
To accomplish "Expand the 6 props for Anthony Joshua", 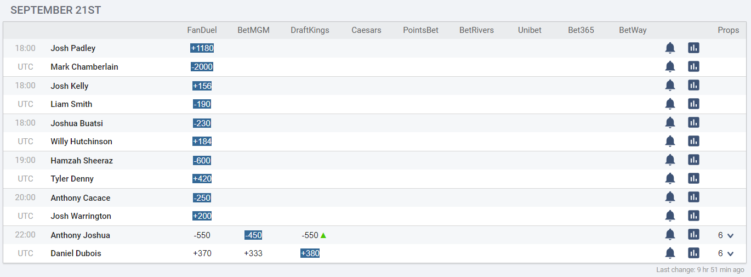I will coord(726,235).
